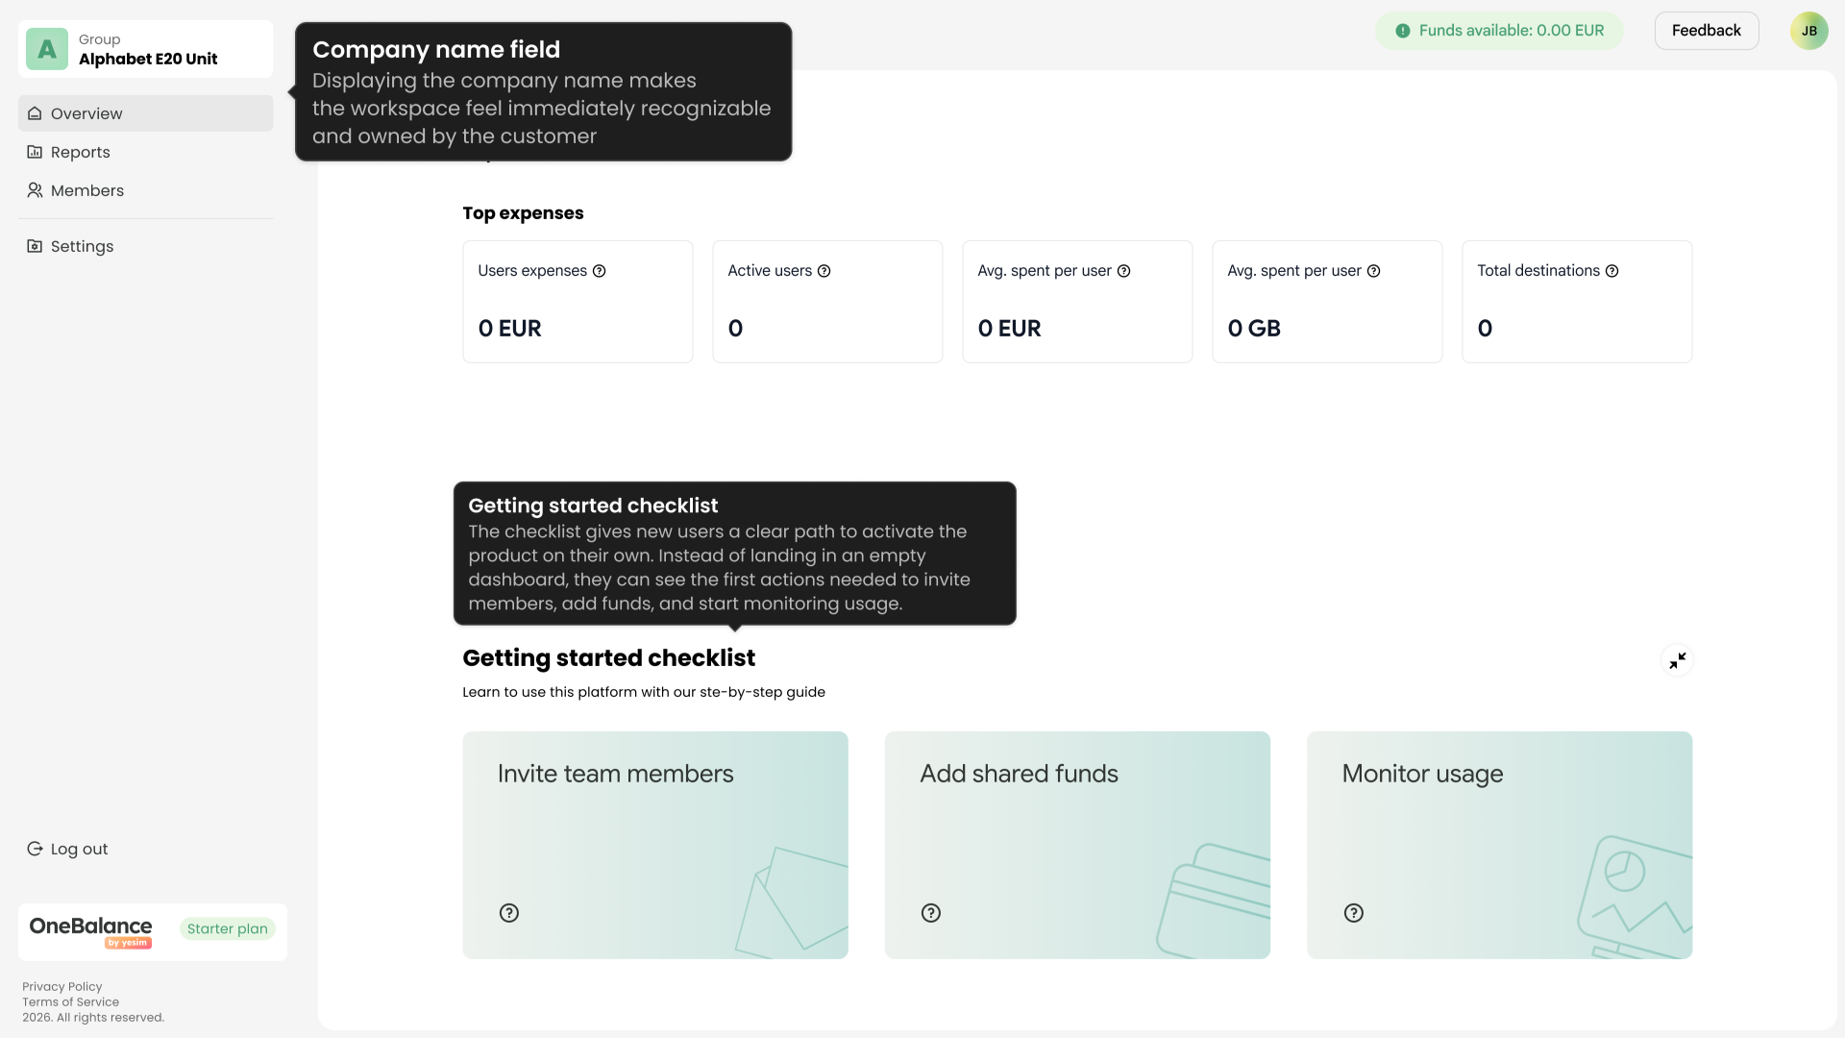Viewport: 1845px width, 1038px height.
Task: Click the Members people icon
Action: [35, 190]
